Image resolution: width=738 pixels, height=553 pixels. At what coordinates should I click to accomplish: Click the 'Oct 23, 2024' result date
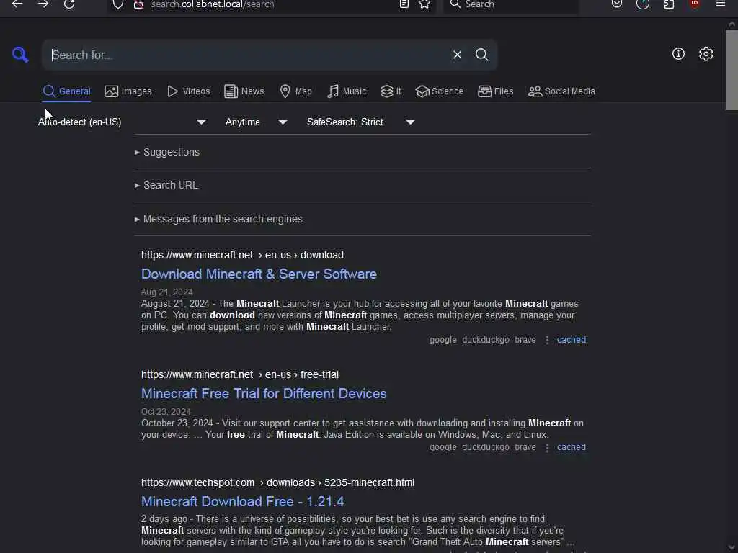point(166,411)
